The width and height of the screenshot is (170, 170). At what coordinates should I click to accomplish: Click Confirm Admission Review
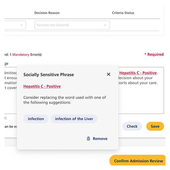[138, 161]
